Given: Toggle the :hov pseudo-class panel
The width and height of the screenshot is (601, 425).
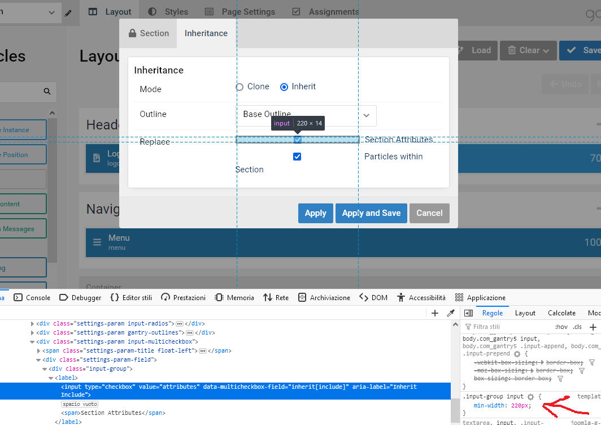Looking at the screenshot, I should coord(561,327).
